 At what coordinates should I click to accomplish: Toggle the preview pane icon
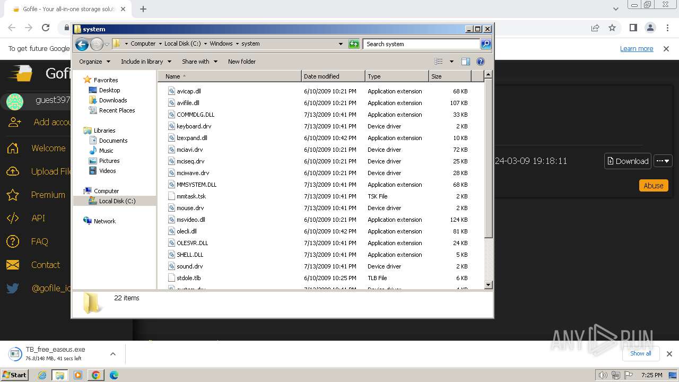click(466, 62)
